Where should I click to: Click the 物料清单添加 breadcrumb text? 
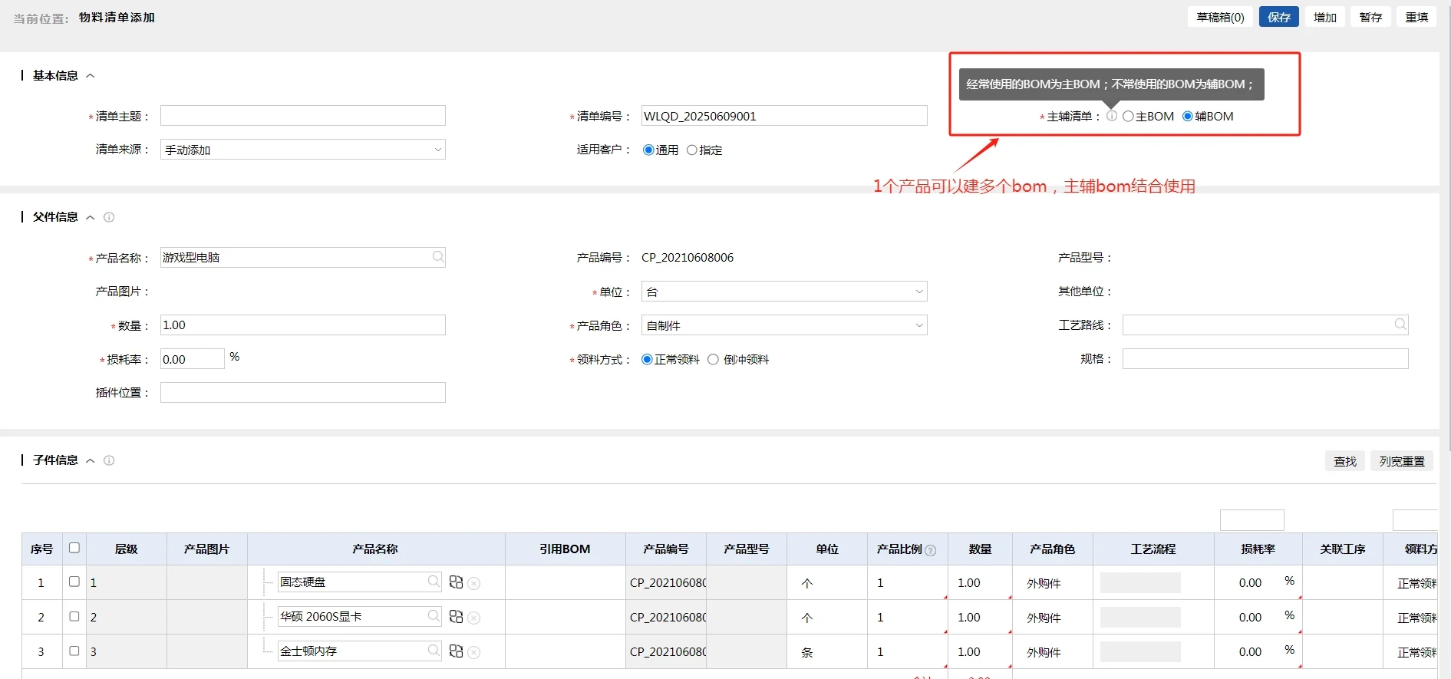[x=117, y=18]
